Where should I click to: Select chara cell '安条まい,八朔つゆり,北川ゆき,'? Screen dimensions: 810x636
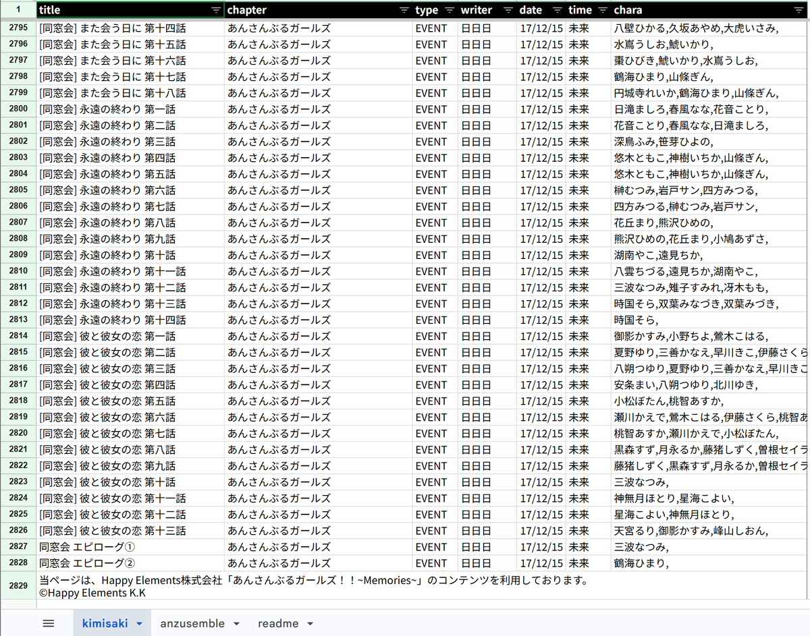(x=710, y=384)
